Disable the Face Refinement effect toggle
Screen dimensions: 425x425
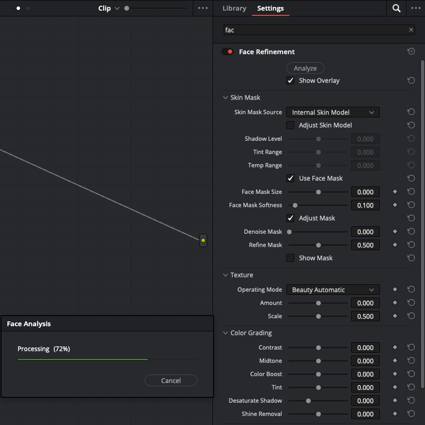pos(227,52)
